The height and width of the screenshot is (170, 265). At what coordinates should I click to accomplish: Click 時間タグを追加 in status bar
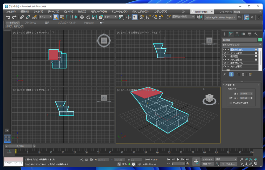pyautogui.click(x=149, y=164)
